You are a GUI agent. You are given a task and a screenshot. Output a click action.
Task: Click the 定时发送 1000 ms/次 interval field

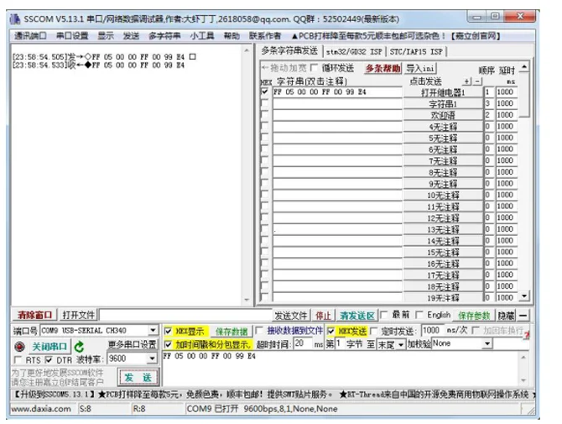pyautogui.click(x=433, y=330)
